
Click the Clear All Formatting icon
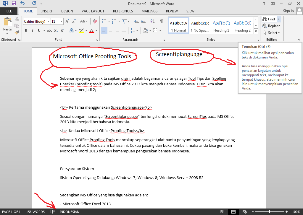coord(95,21)
